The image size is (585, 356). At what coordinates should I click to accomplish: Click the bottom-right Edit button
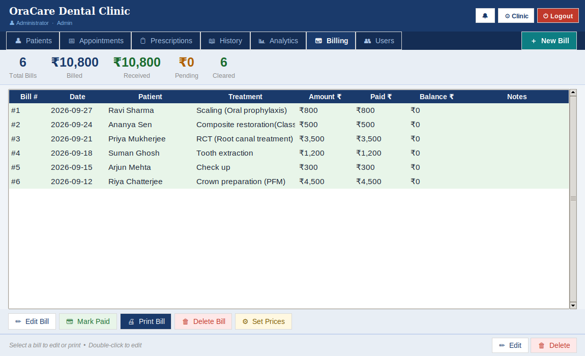click(510, 345)
